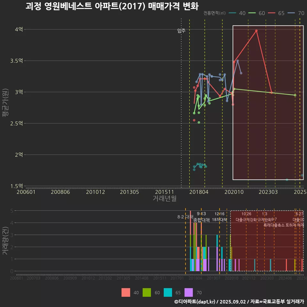Click the red 65㎡ peak point near 4억

(256, 31)
